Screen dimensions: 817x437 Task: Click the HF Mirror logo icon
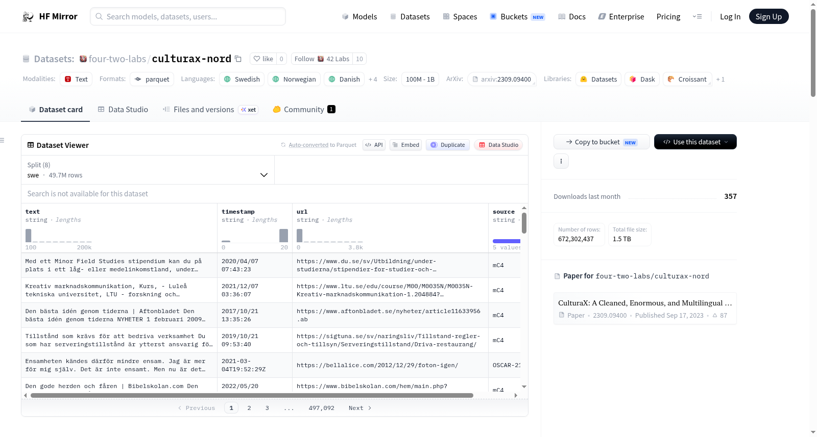pos(28,17)
